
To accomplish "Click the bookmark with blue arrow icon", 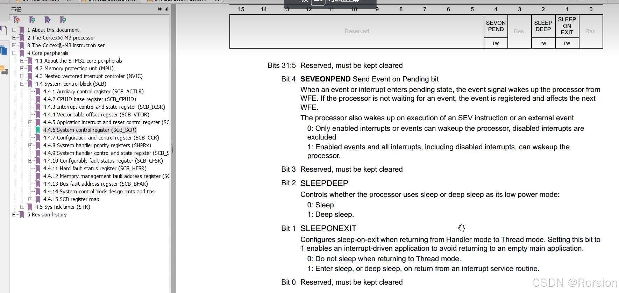I will point(48,20).
